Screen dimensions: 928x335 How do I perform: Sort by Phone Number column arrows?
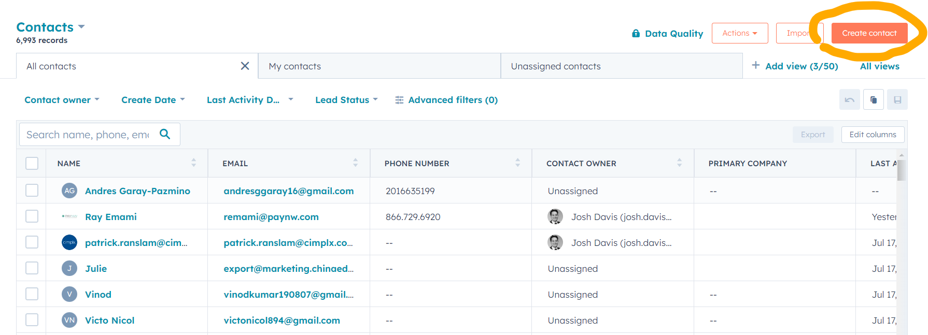pyautogui.click(x=517, y=163)
